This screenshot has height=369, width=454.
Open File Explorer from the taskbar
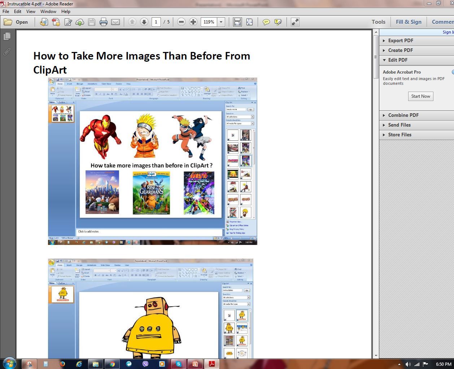[x=95, y=364]
